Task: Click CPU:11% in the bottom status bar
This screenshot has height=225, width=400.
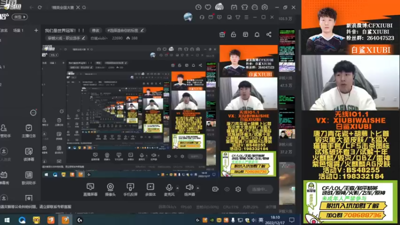Action: point(230,207)
